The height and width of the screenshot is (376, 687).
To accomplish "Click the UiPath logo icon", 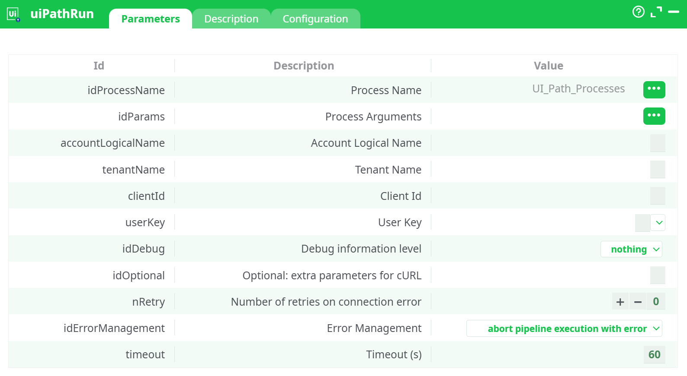I will coord(13,14).
